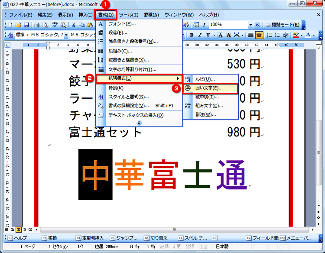Open highlight color dropdown arrow
Screen dimensions: 325x253
[x=302, y=35]
